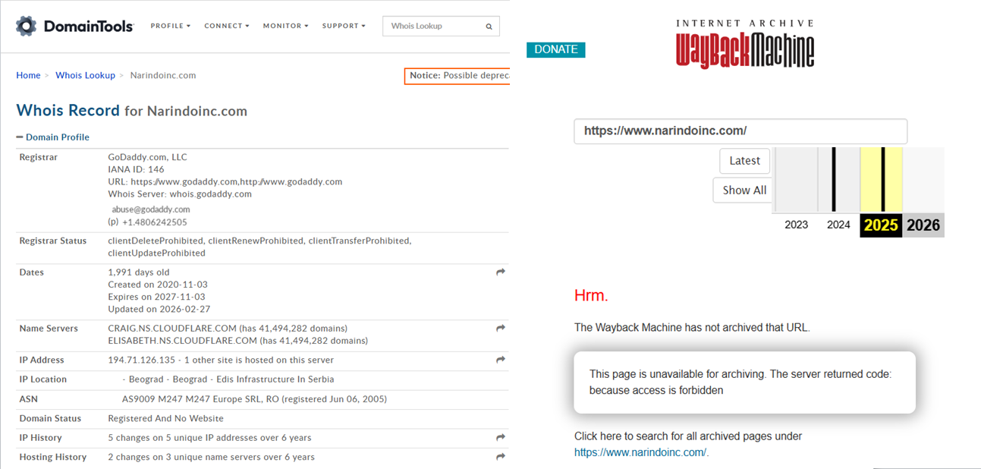Image resolution: width=981 pixels, height=469 pixels.
Task: Open the Whois Lookup breadcrumb link
Action: point(85,75)
